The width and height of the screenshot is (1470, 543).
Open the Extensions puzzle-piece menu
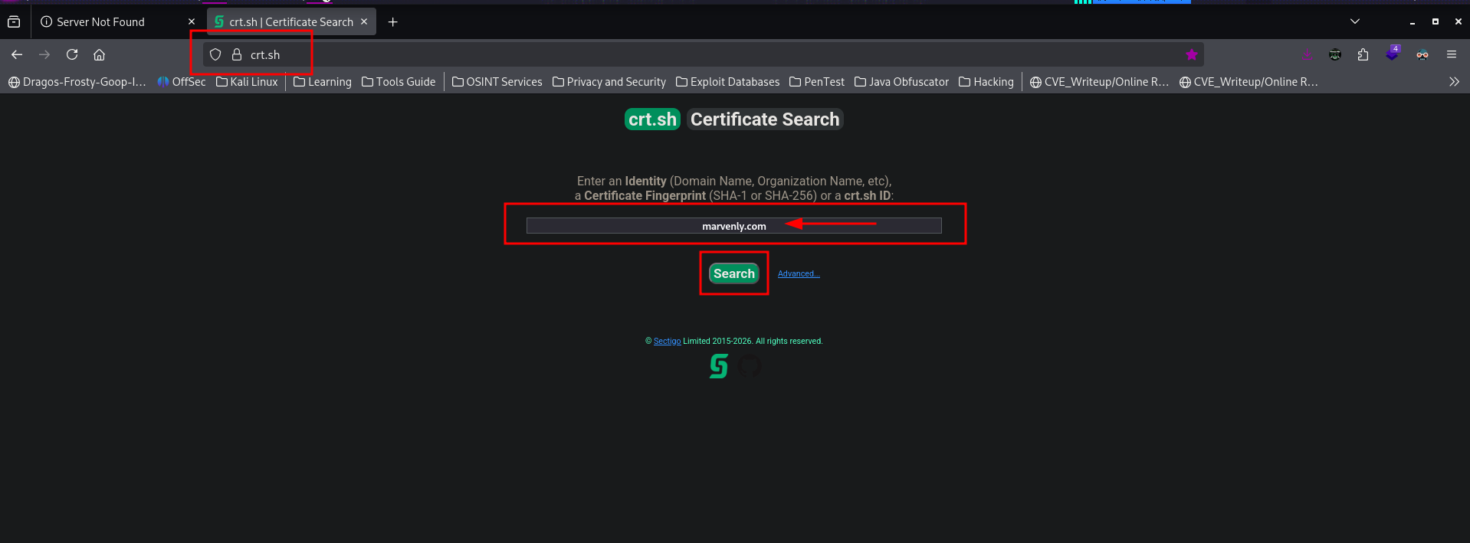(x=1363, y=54)
